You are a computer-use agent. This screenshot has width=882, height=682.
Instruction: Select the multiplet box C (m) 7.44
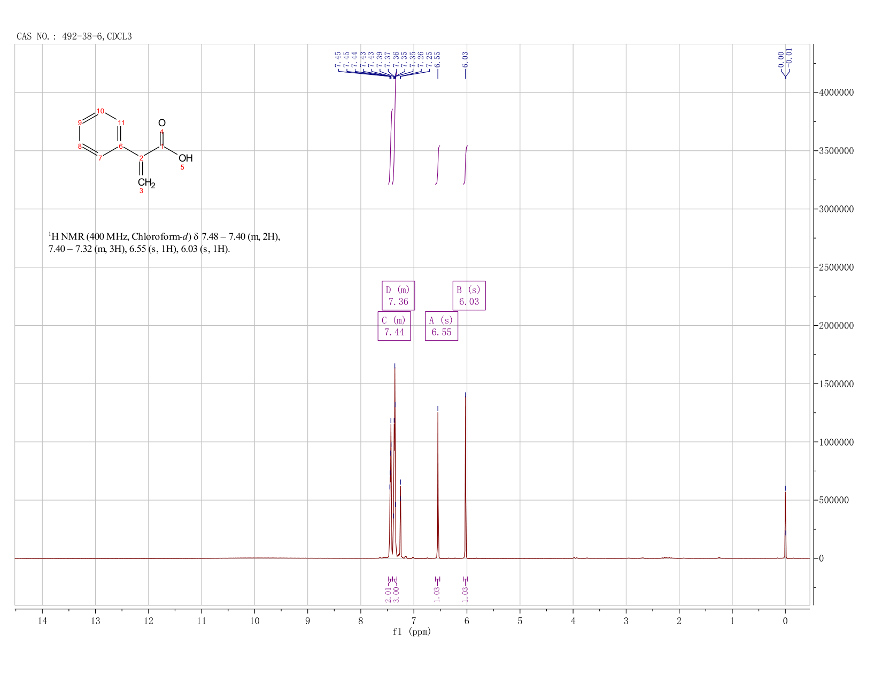(394, 326)
